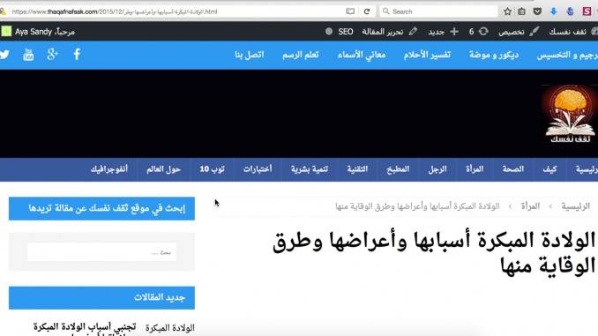Image resolution: width=598 pixels, height=336 pixels.
Task: Click the article title heading الولادة المبكرة
Action: (x=434, y=253)
